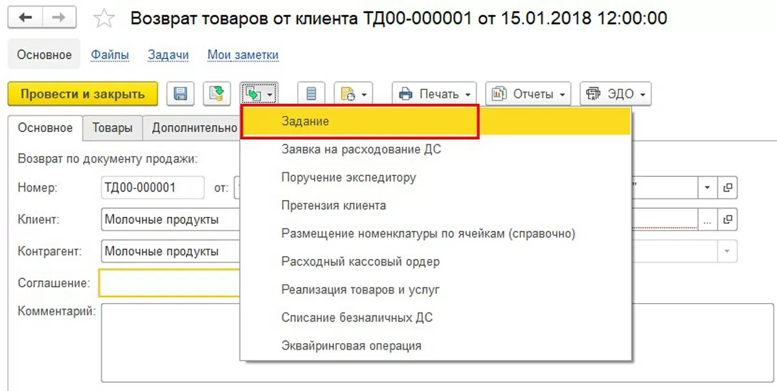Click the Номер field ТД00-000001

click(153, 188)
